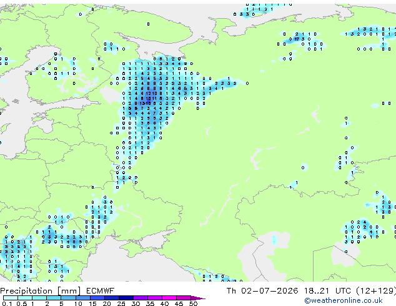The height and width of the screenshot is (306, 396).
Task: Click the legend label "25"
Action: coord(121,304)
